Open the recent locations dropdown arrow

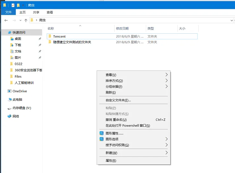click(x=21, y=20)
